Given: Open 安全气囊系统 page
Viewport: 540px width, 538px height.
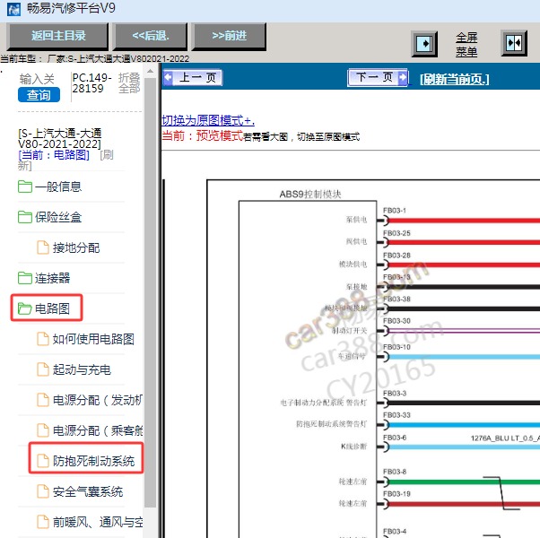Looking at the screenshot, I should (x=88, y=491).
